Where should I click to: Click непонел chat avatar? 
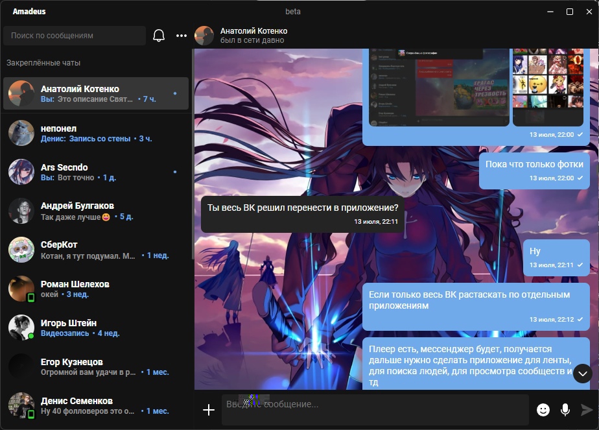21,132
